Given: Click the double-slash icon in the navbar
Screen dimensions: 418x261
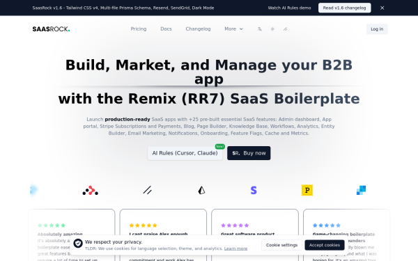Looking at the screenshot, I should click(x=285, y=29).
